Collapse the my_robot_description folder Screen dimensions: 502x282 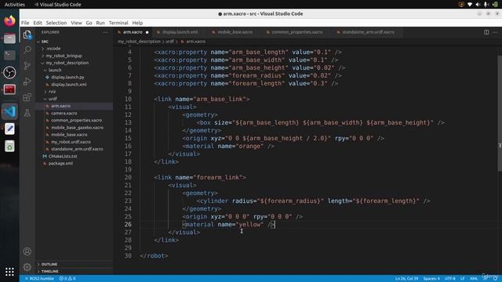[67, 63]
